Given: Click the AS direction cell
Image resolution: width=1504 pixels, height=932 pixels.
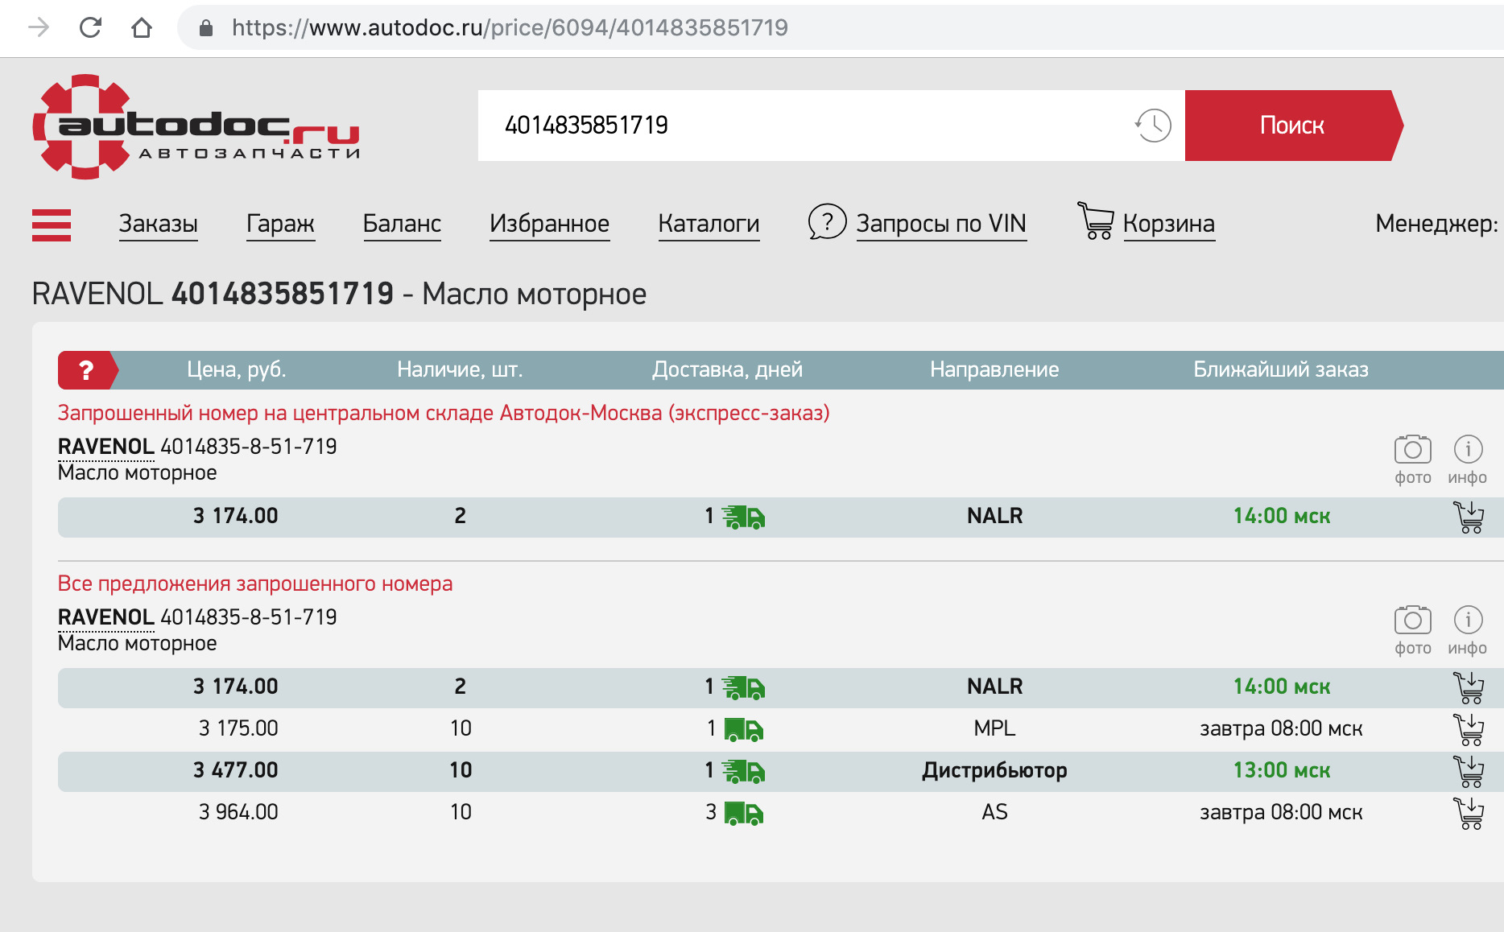Looking at the screenshot, I should click(994, 812).
